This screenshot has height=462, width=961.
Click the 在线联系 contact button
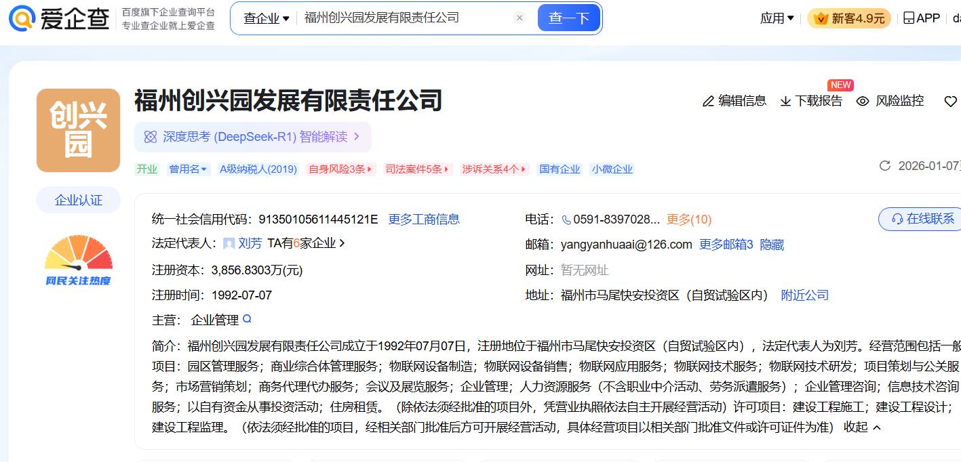point(922,219)
